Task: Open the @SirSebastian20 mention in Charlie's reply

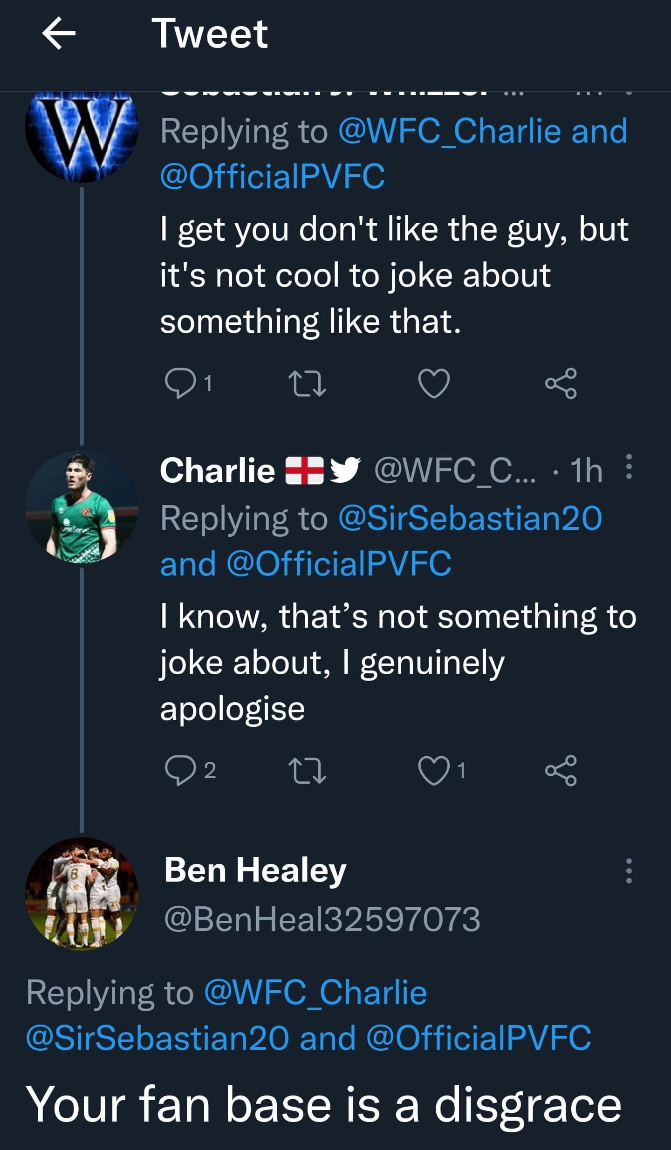Action: [470, 518]
